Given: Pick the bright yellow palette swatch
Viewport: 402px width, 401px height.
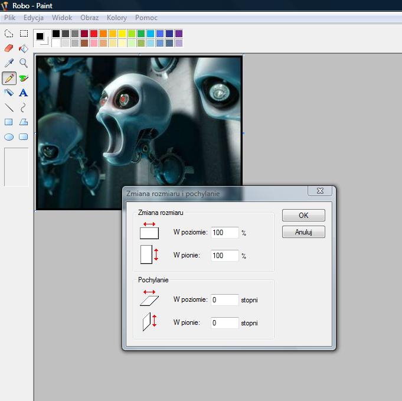Looking at the screenshot, I should coord(122,34).
